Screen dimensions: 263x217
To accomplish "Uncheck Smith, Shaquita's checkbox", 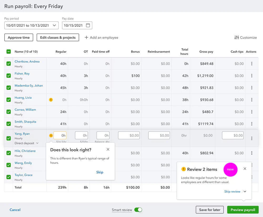I will click(x=9, y=124).
